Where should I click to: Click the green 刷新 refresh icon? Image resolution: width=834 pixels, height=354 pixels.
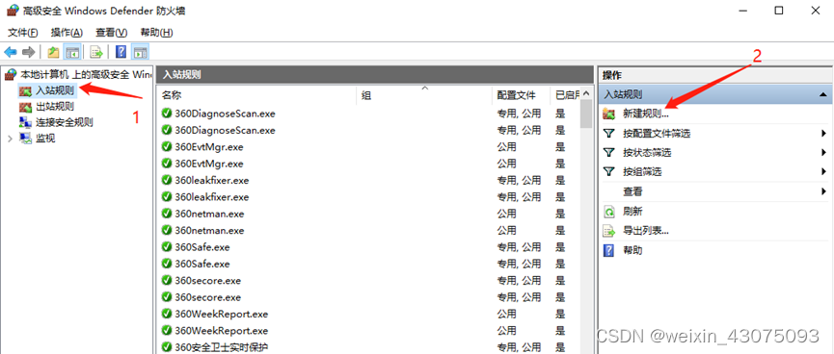(x=608, y=212)
